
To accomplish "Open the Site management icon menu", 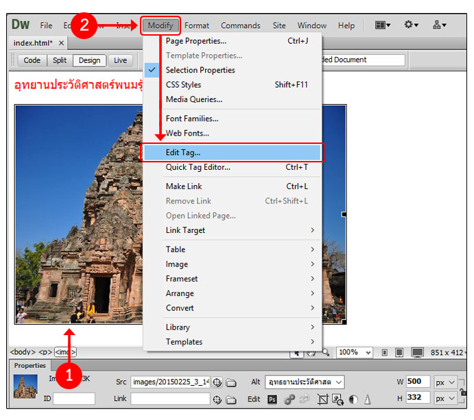I will tap(440, 25).
